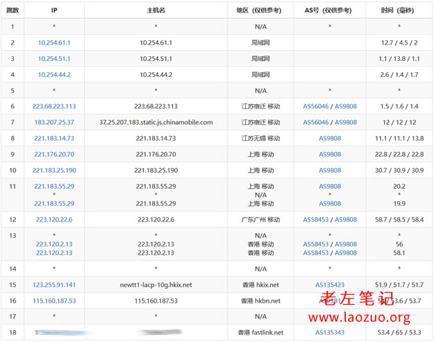The width and height of the screenshot is (434, 343).
Task: Open the 223.68.223.113 IP link
Action: click(54, 106)
